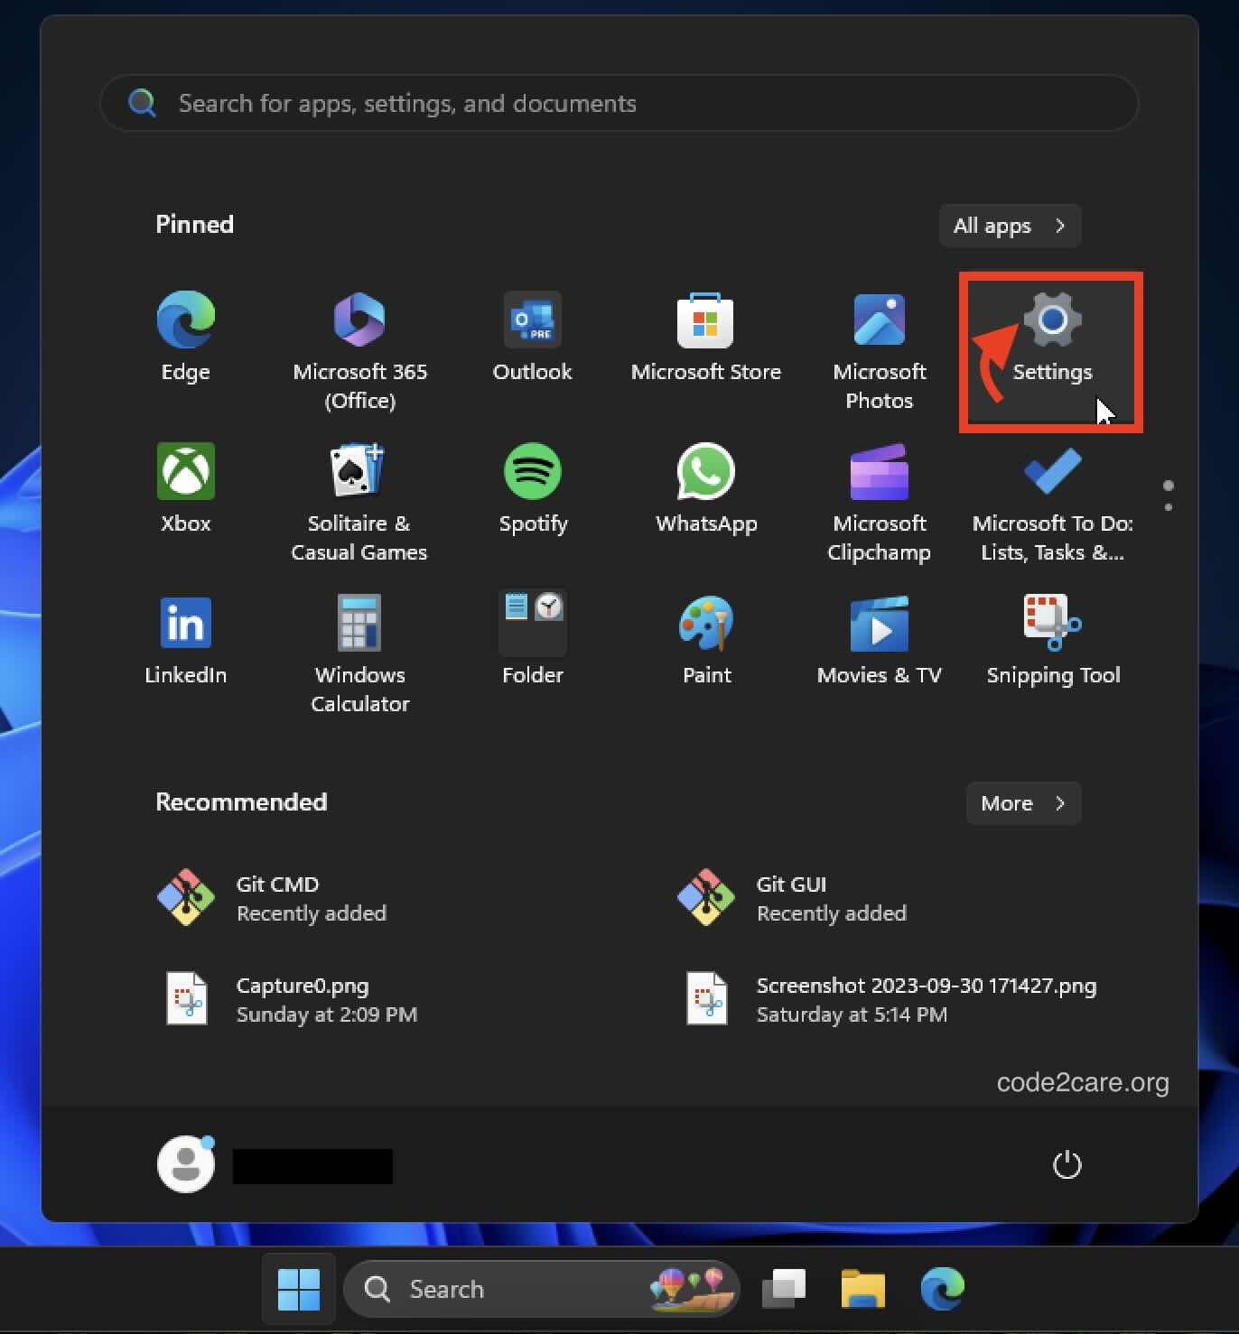Expand the Recommended section with More
Image resolution: width=1239 pixels, height=1334 pixels.
pyautogui.click(x=1022, y=803)
